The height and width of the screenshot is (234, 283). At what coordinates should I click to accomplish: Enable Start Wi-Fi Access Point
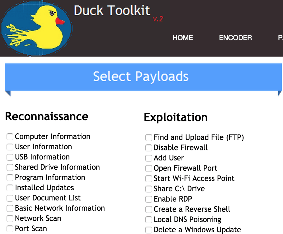[149, 179]
